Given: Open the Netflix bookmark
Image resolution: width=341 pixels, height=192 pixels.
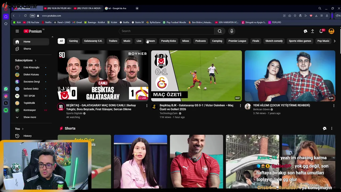Looking at the screenshot, I should pyautogui.click(x=46, y=22).
